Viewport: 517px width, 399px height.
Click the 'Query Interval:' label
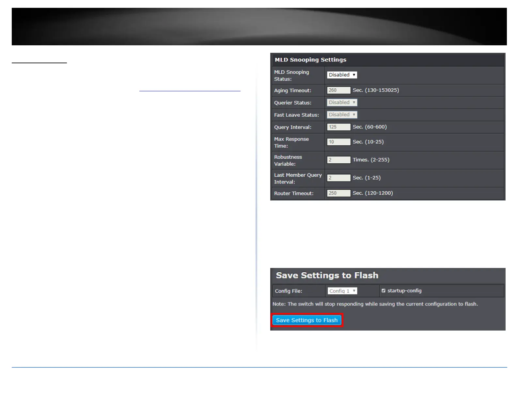tap(292, 127)
